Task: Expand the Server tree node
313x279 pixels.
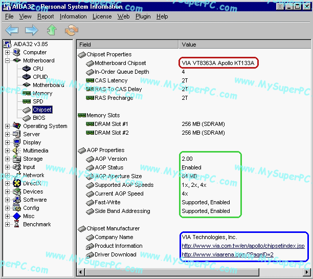Action: (7, 134)
